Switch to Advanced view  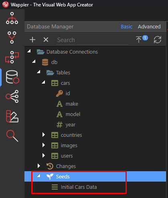coord(149,27)
